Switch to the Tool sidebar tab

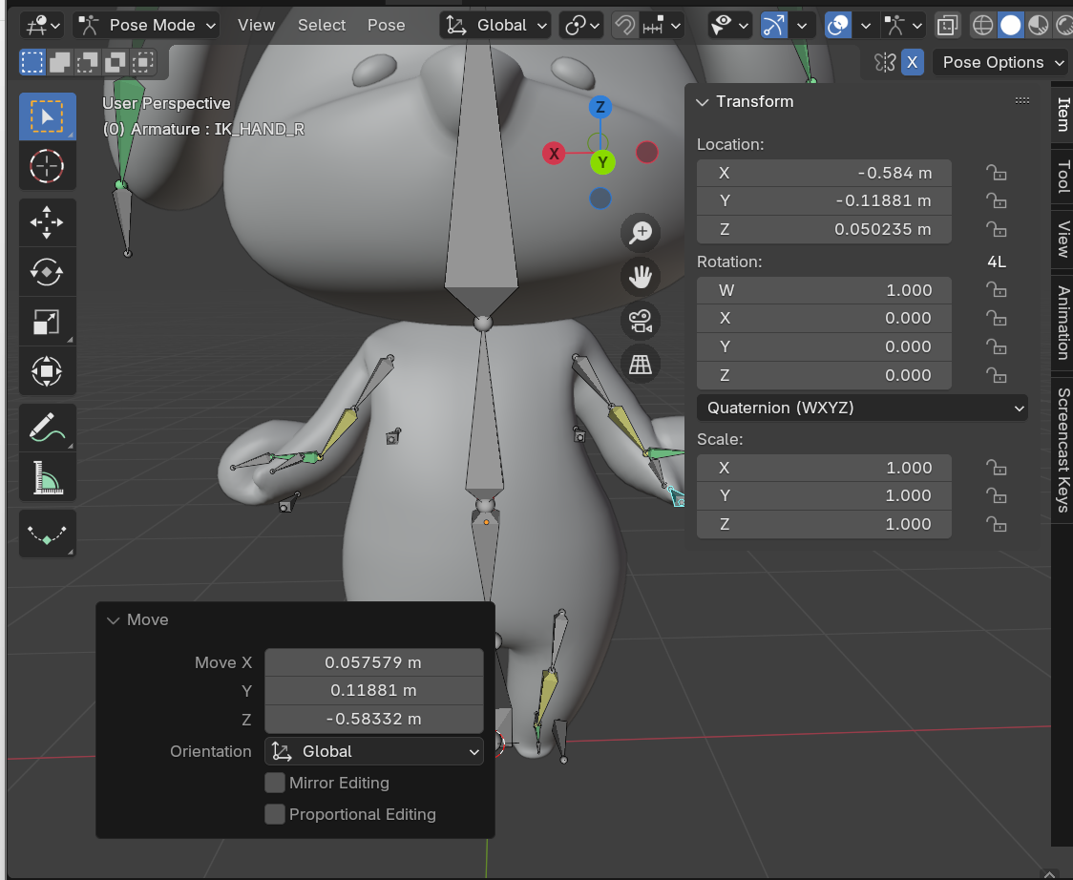(1062, 177)
